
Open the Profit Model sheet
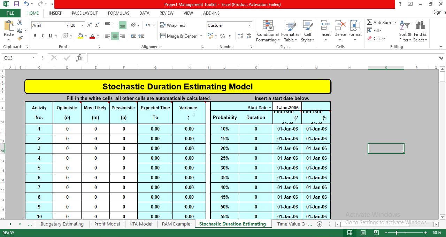click(107, 224)
